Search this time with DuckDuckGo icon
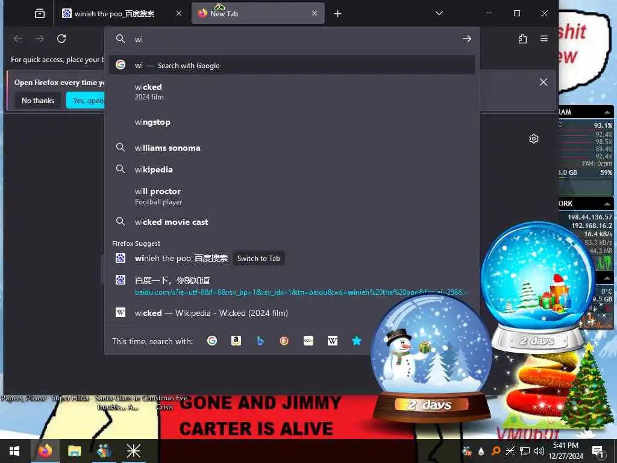The image size is (617, 463). (x=284, y=341)
